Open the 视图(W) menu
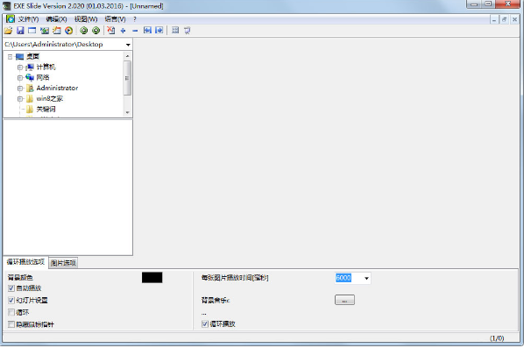The width and height of the screenshot is (524, 348). 86,19
